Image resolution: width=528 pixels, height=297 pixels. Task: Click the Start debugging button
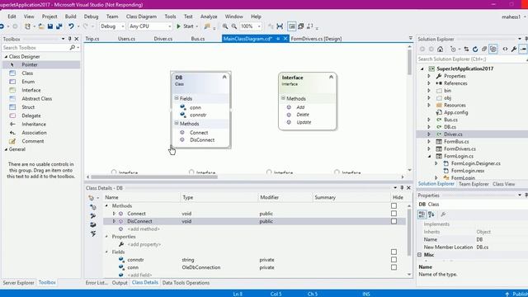[x=185, y=26]
